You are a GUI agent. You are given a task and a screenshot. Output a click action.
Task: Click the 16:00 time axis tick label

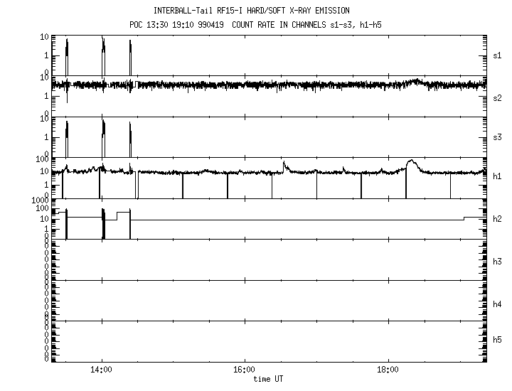pyautogui.click(x=244, y=370)
